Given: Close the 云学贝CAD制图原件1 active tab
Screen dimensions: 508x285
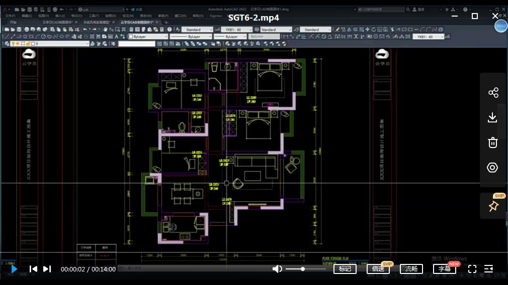Looking at the screenshot, I should 157,22.
